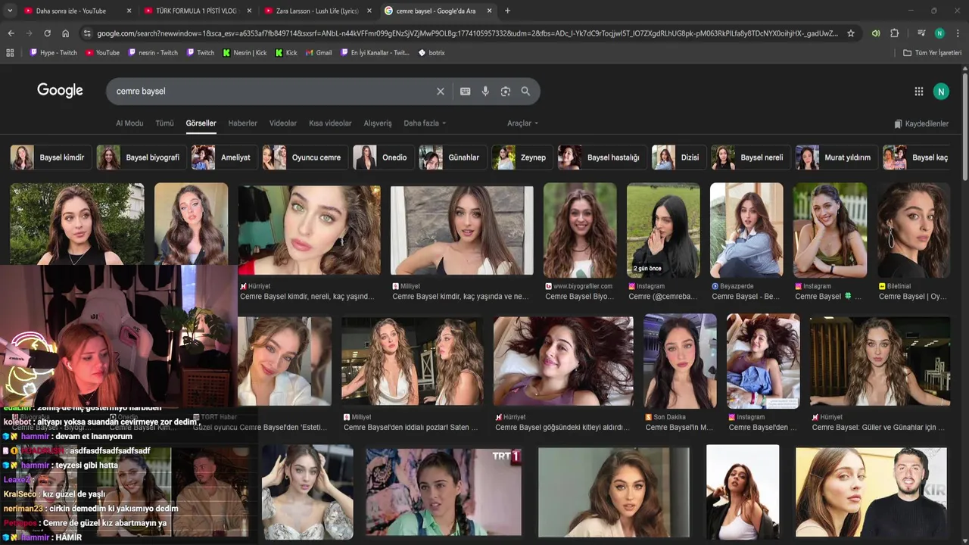Open the Google apps grid

pos(918,92)
